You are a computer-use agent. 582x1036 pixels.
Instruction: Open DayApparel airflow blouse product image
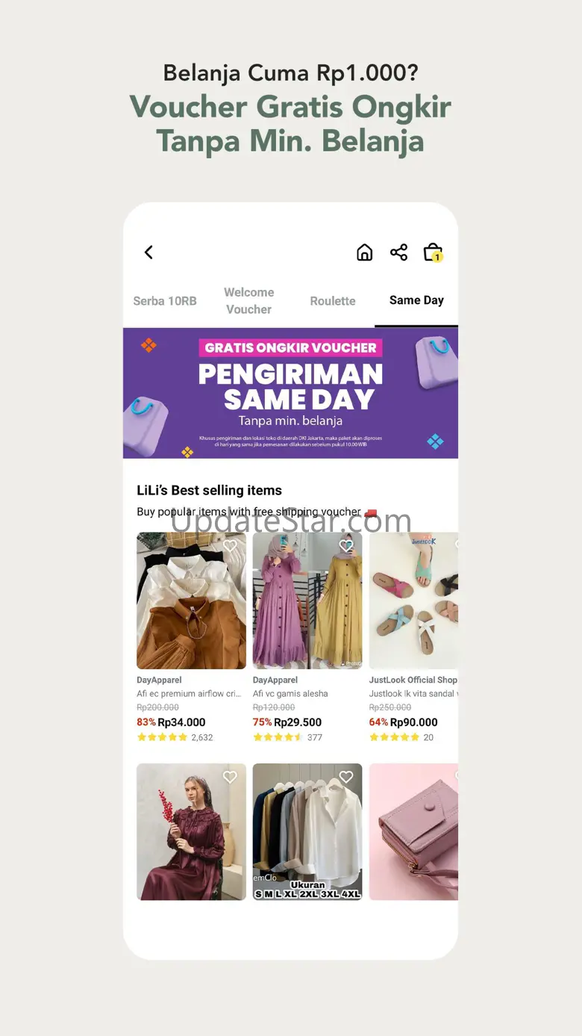191,601
